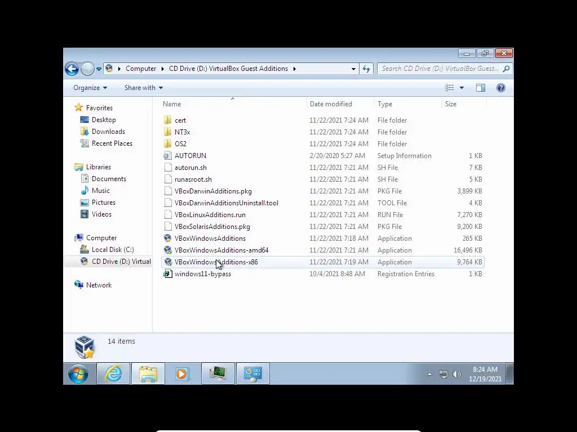
Task: Click the Forward navigation arrow button
Action: pos(87,69)
